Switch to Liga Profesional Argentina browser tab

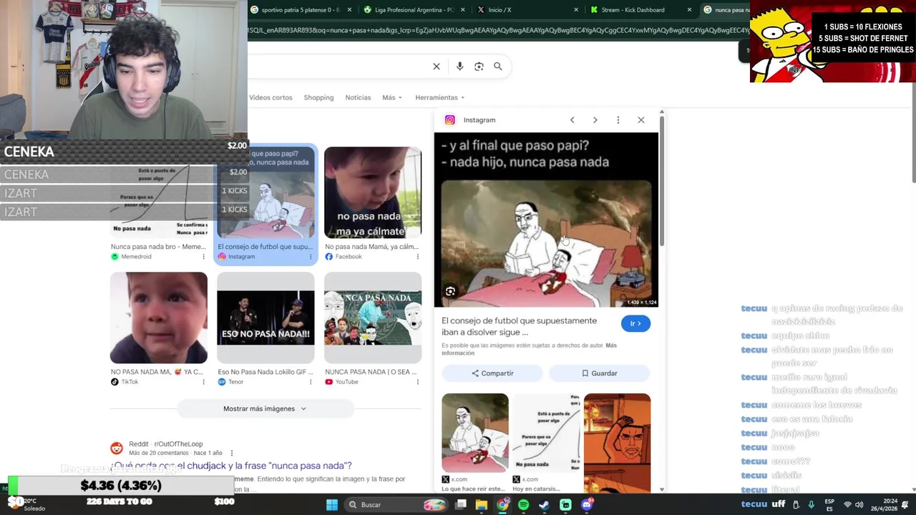coord(414,10)
